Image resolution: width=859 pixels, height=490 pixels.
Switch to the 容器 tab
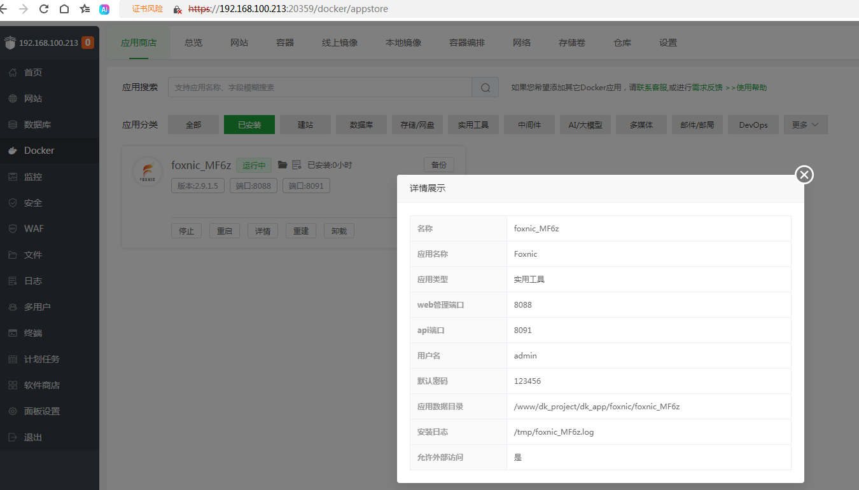[x=285, y=43]
